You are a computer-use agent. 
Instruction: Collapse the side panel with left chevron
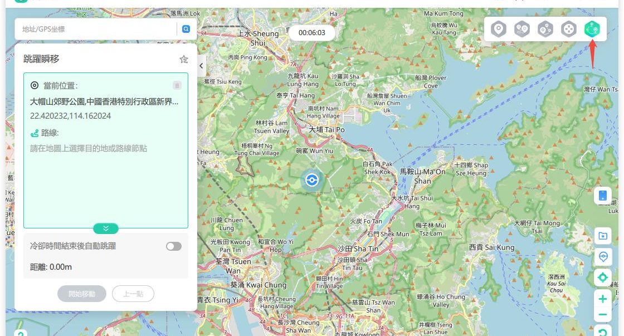pyautogui.click(x=202, y=66)
